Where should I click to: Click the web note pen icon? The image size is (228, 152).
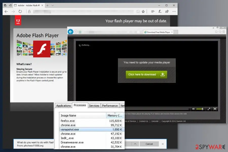click(x=160, y=11)
